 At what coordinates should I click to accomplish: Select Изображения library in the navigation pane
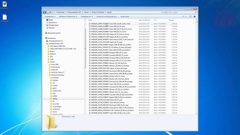click(x=52, y=25)
